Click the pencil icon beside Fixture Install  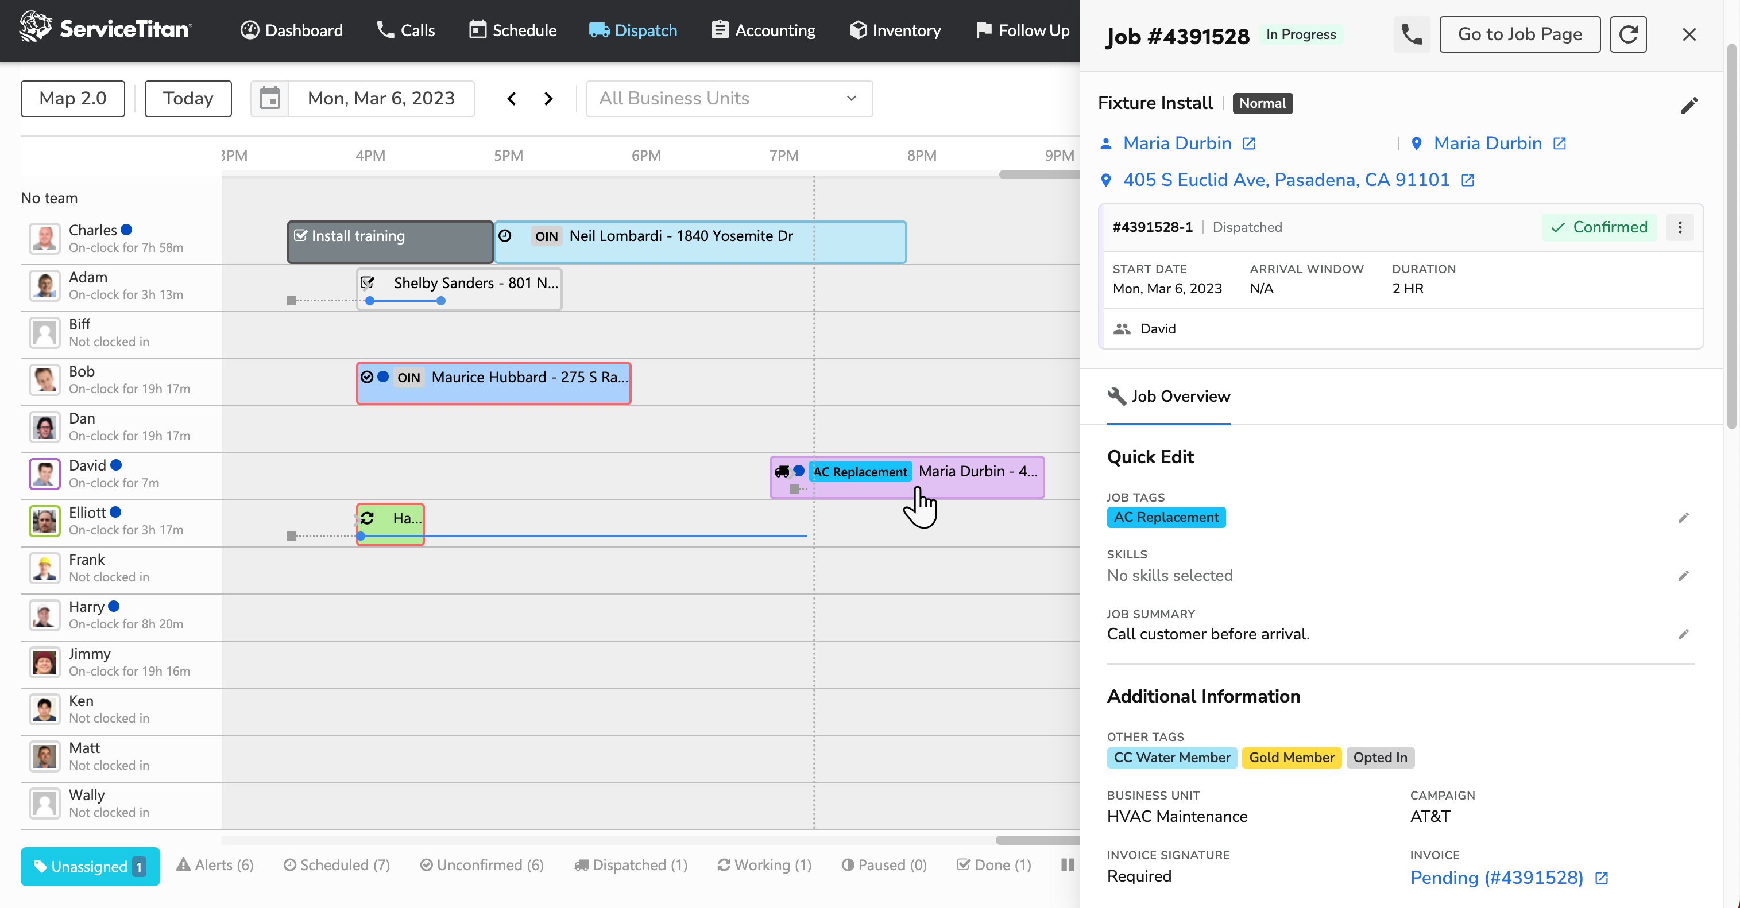(1689, 105)
